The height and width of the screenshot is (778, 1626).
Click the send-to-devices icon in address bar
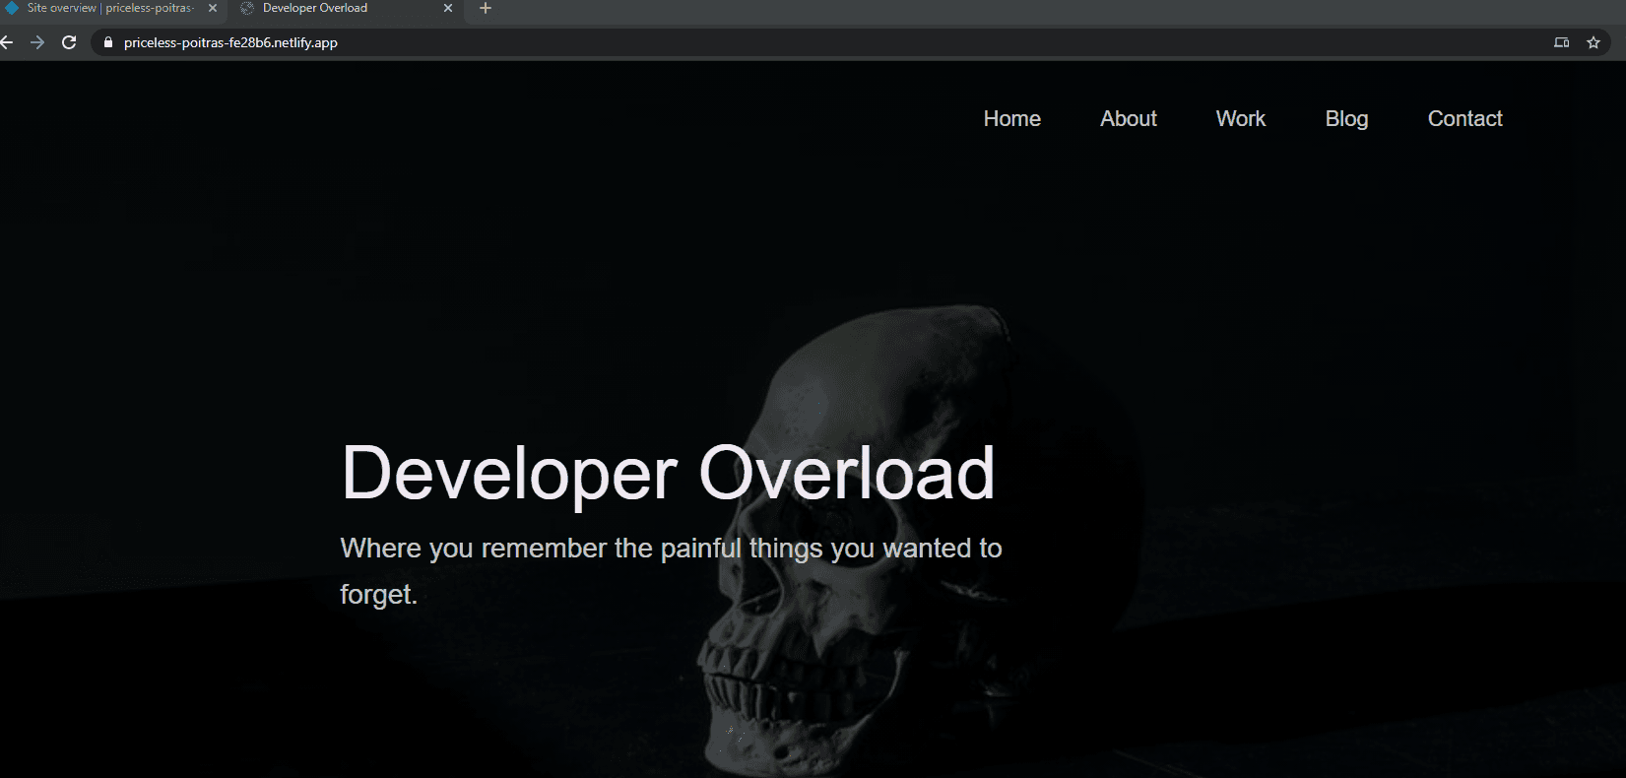[1561, 42]
